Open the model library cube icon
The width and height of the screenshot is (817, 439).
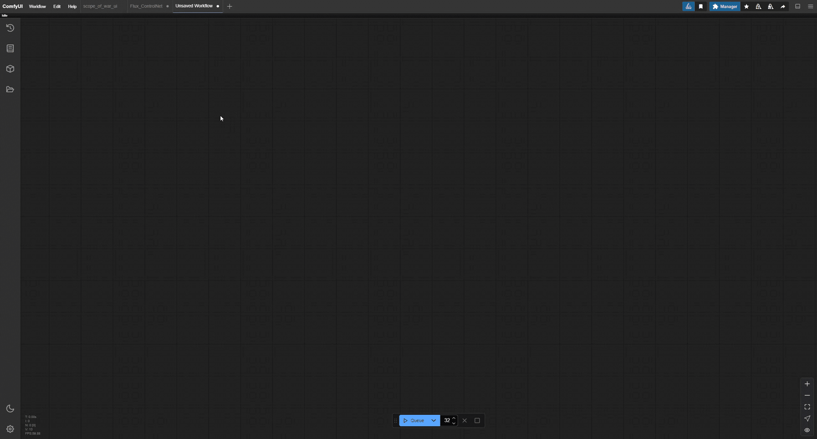10,69
